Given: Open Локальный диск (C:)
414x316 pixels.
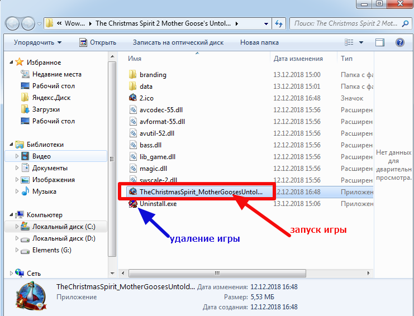Looking at the screenshot, I should (64, 227).
